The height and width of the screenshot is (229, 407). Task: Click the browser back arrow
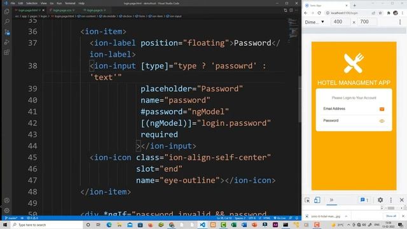point(306,13)
